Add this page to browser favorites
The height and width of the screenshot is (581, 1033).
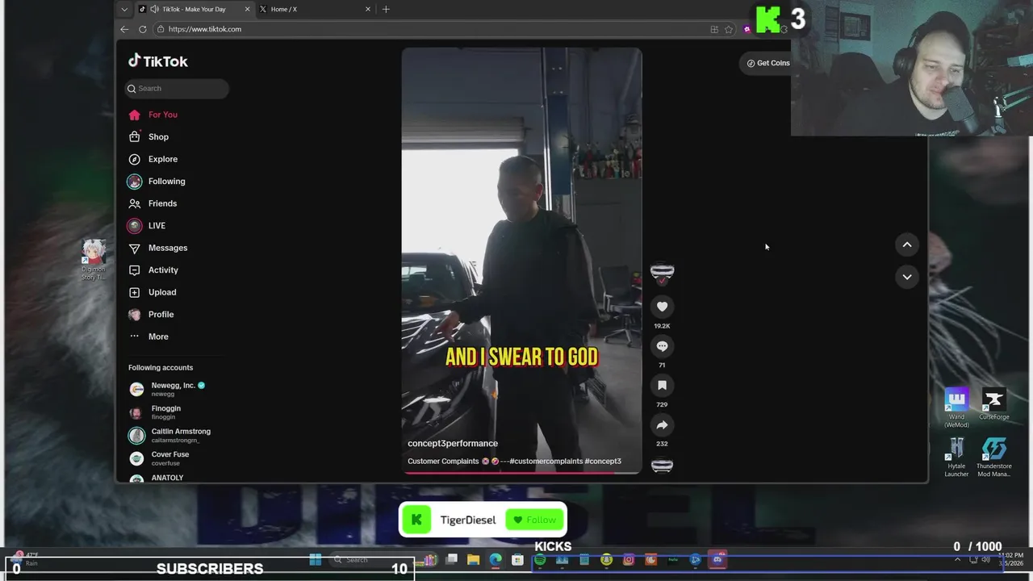click(x=729, y=29)
